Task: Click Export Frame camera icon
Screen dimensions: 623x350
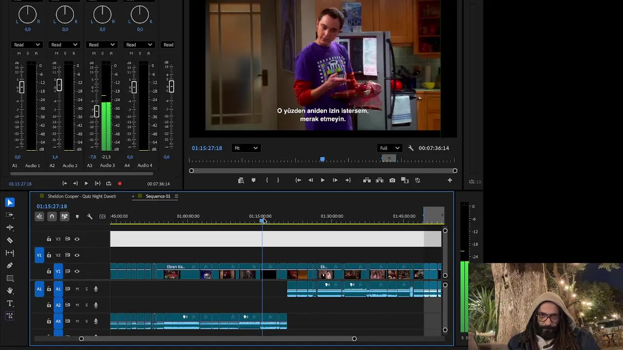Action: (392, 180)
